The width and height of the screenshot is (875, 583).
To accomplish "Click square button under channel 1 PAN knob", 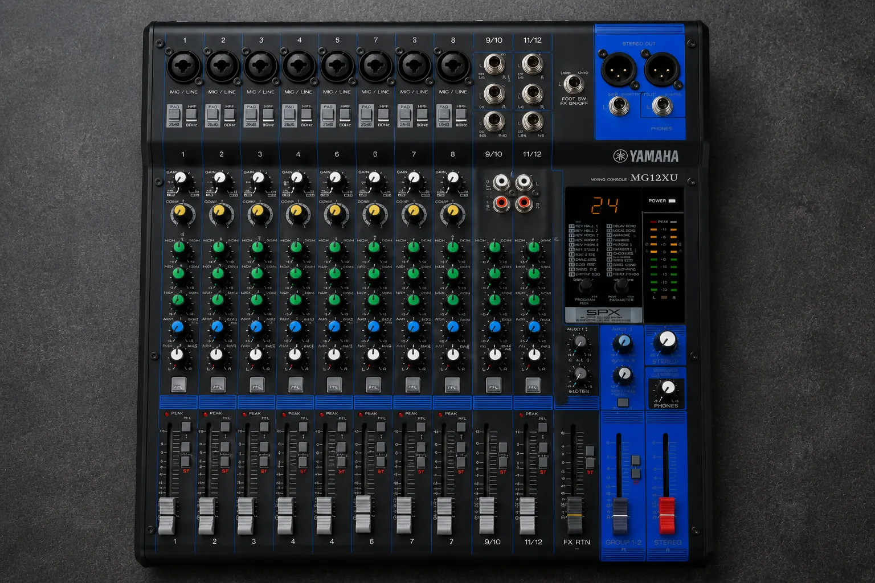I will point(179,384).
